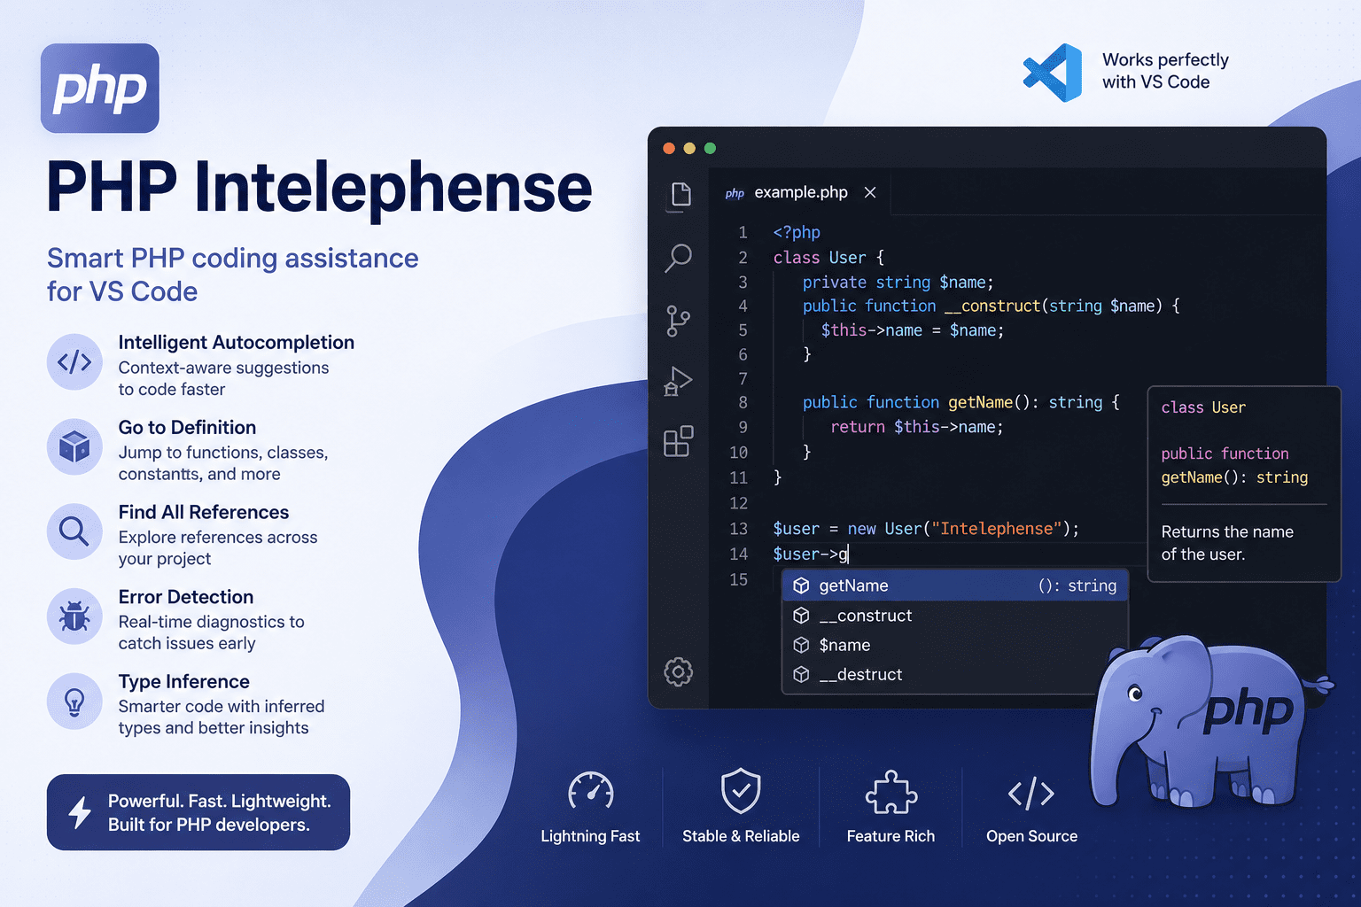Open the Manage gear icon in sidebar

click(x=679, y=671)
